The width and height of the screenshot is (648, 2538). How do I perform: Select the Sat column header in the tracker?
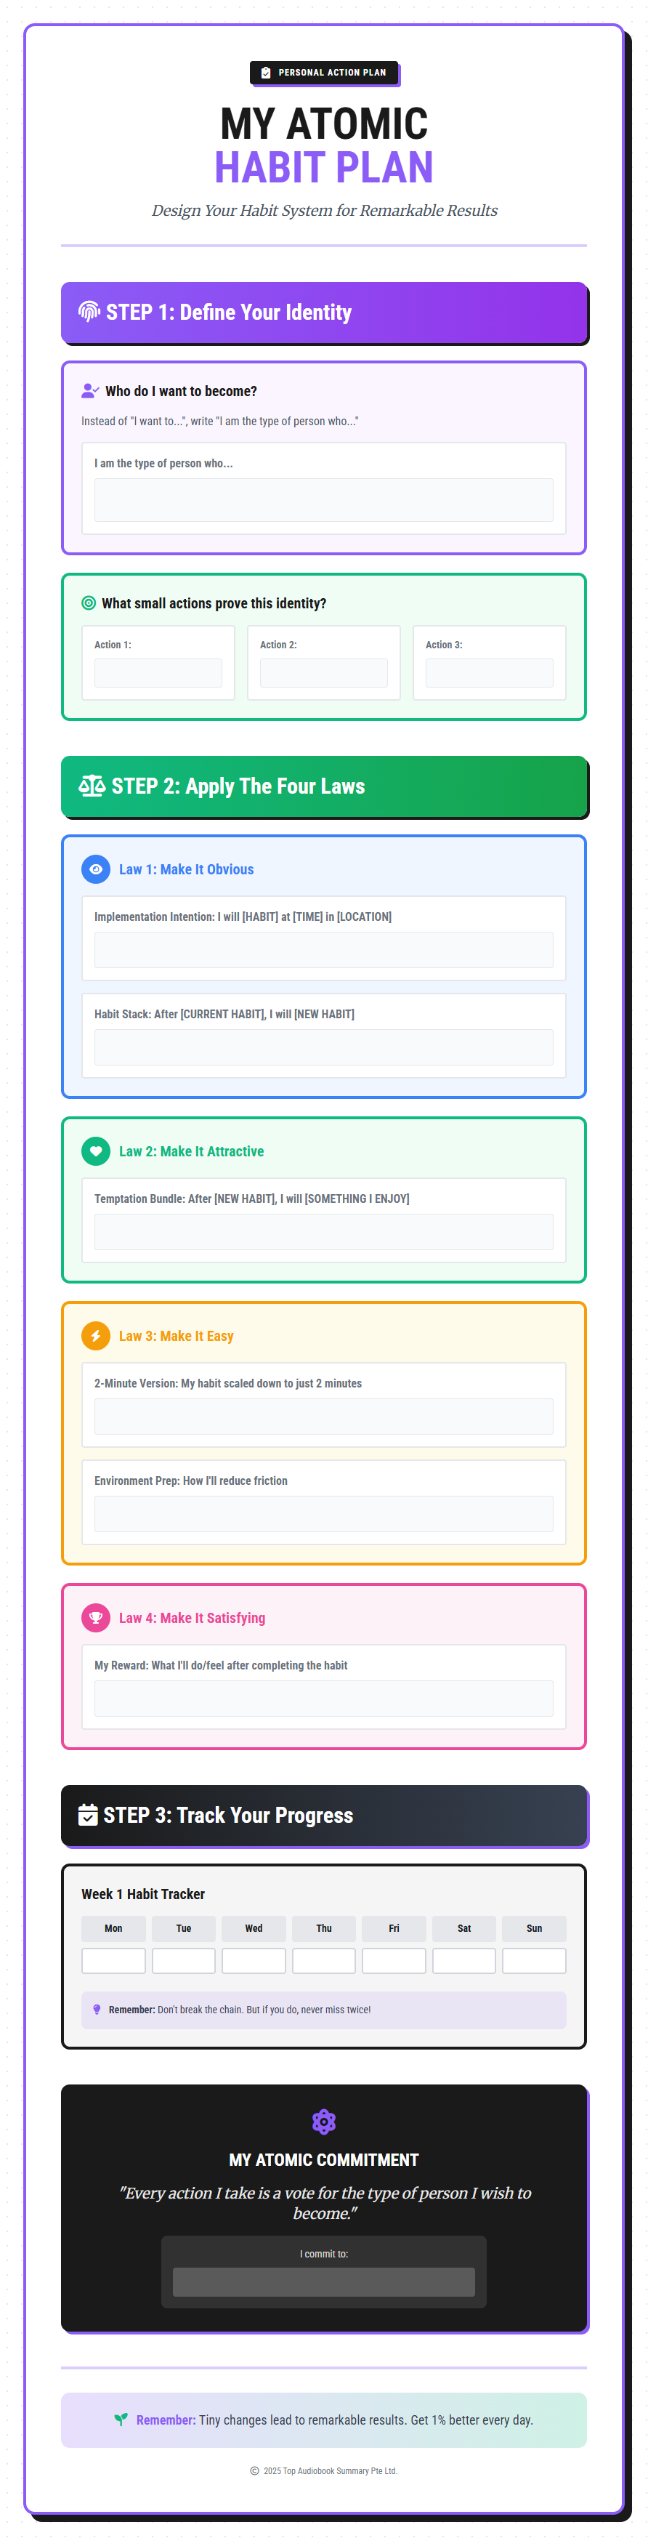tap(463, 1928)
